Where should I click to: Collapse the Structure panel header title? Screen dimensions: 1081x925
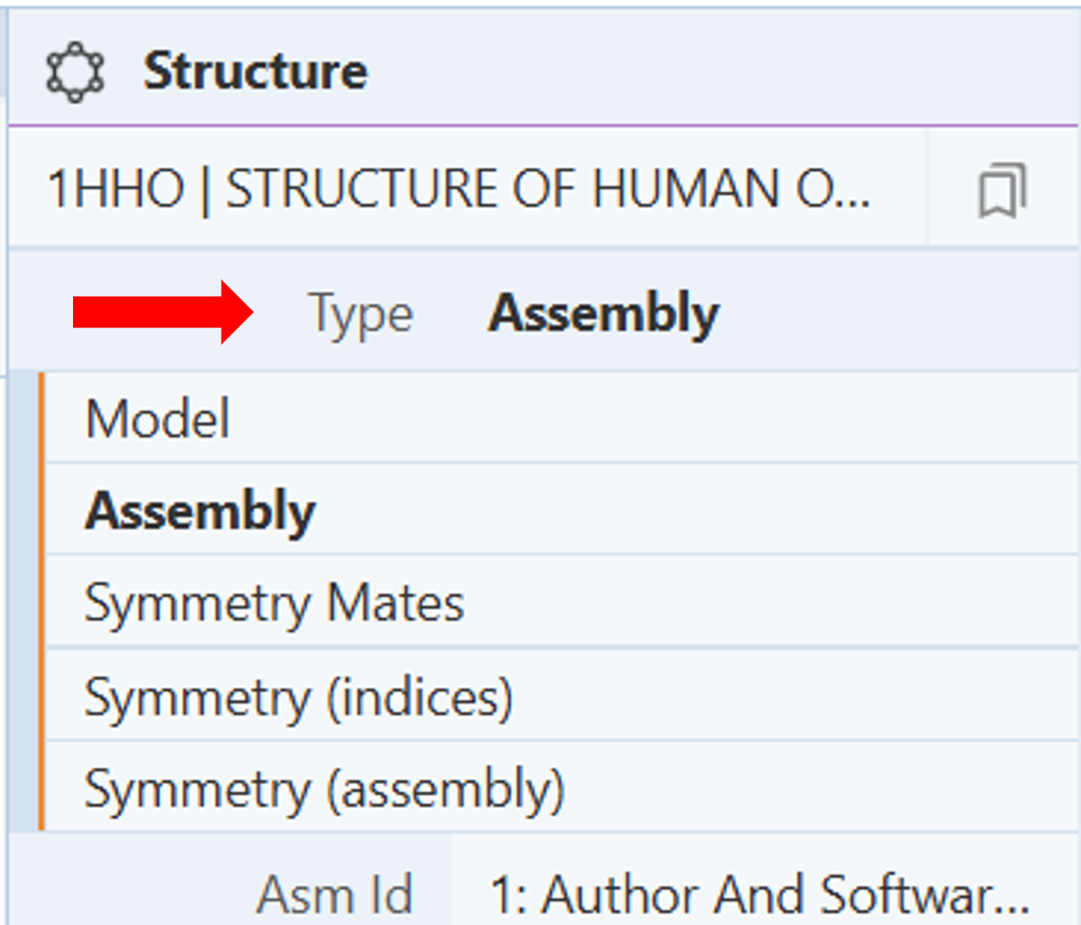255,70
